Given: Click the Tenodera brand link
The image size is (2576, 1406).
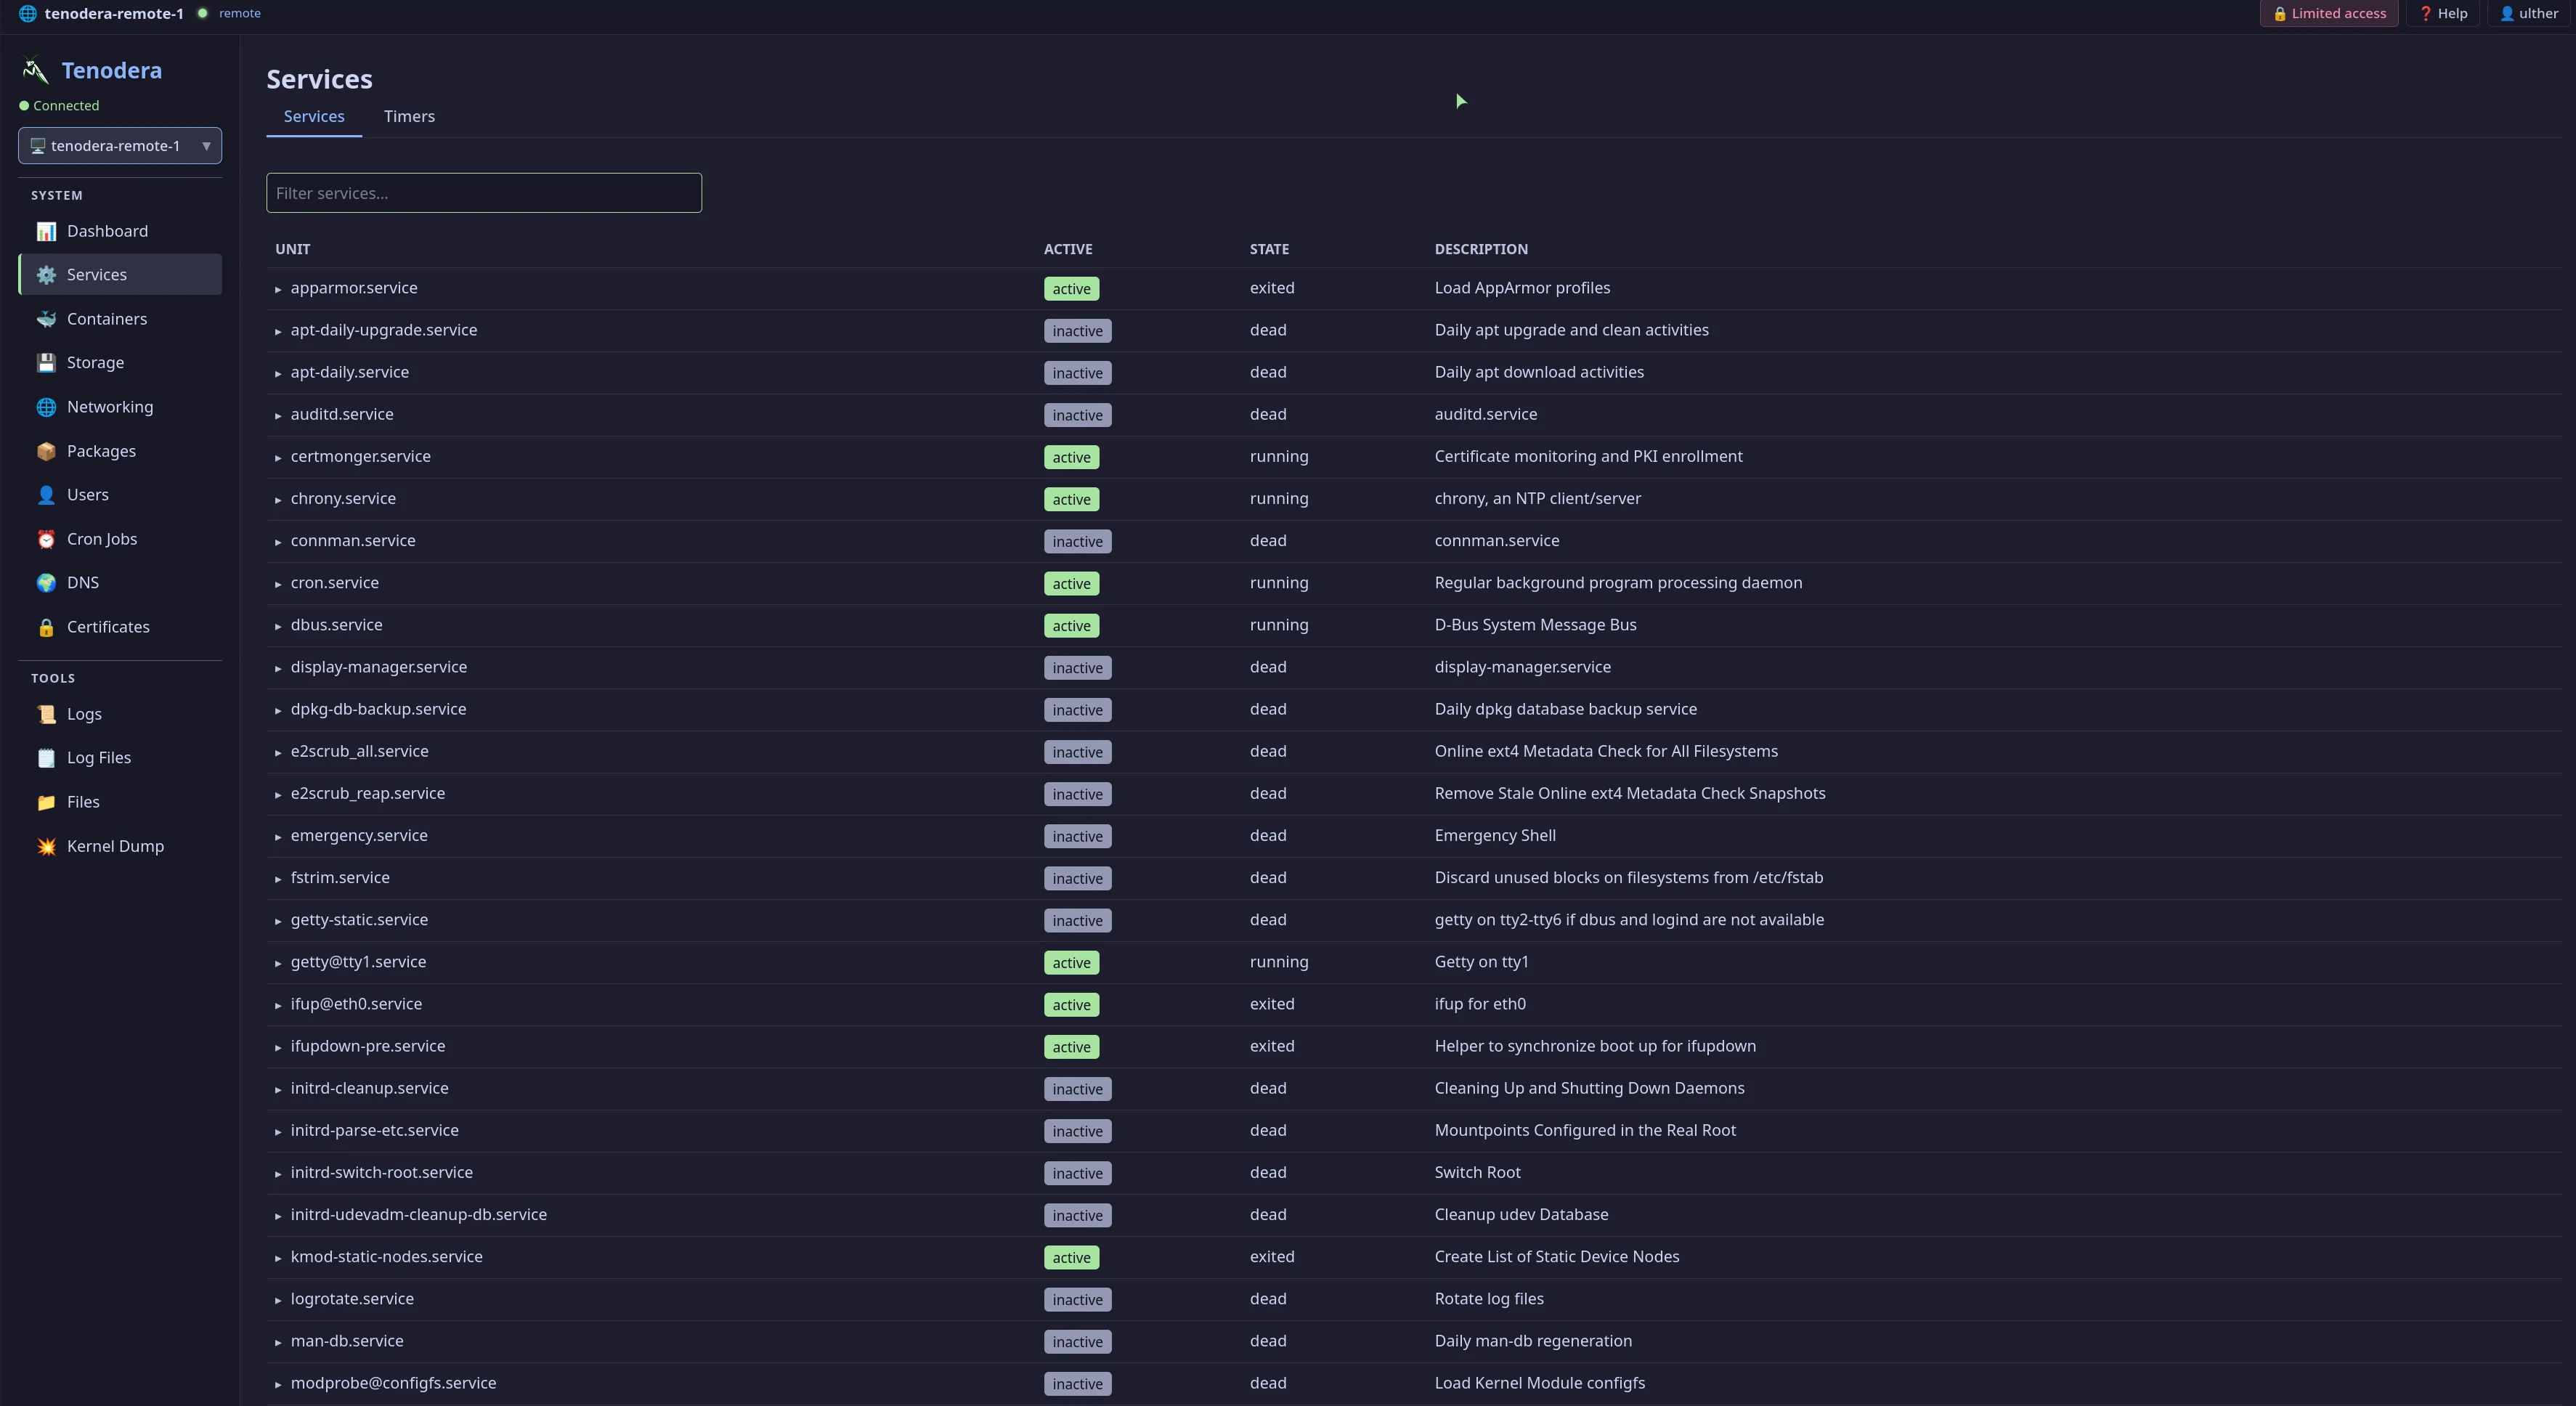Looking at the screenshot, I should tap(111, 70).
